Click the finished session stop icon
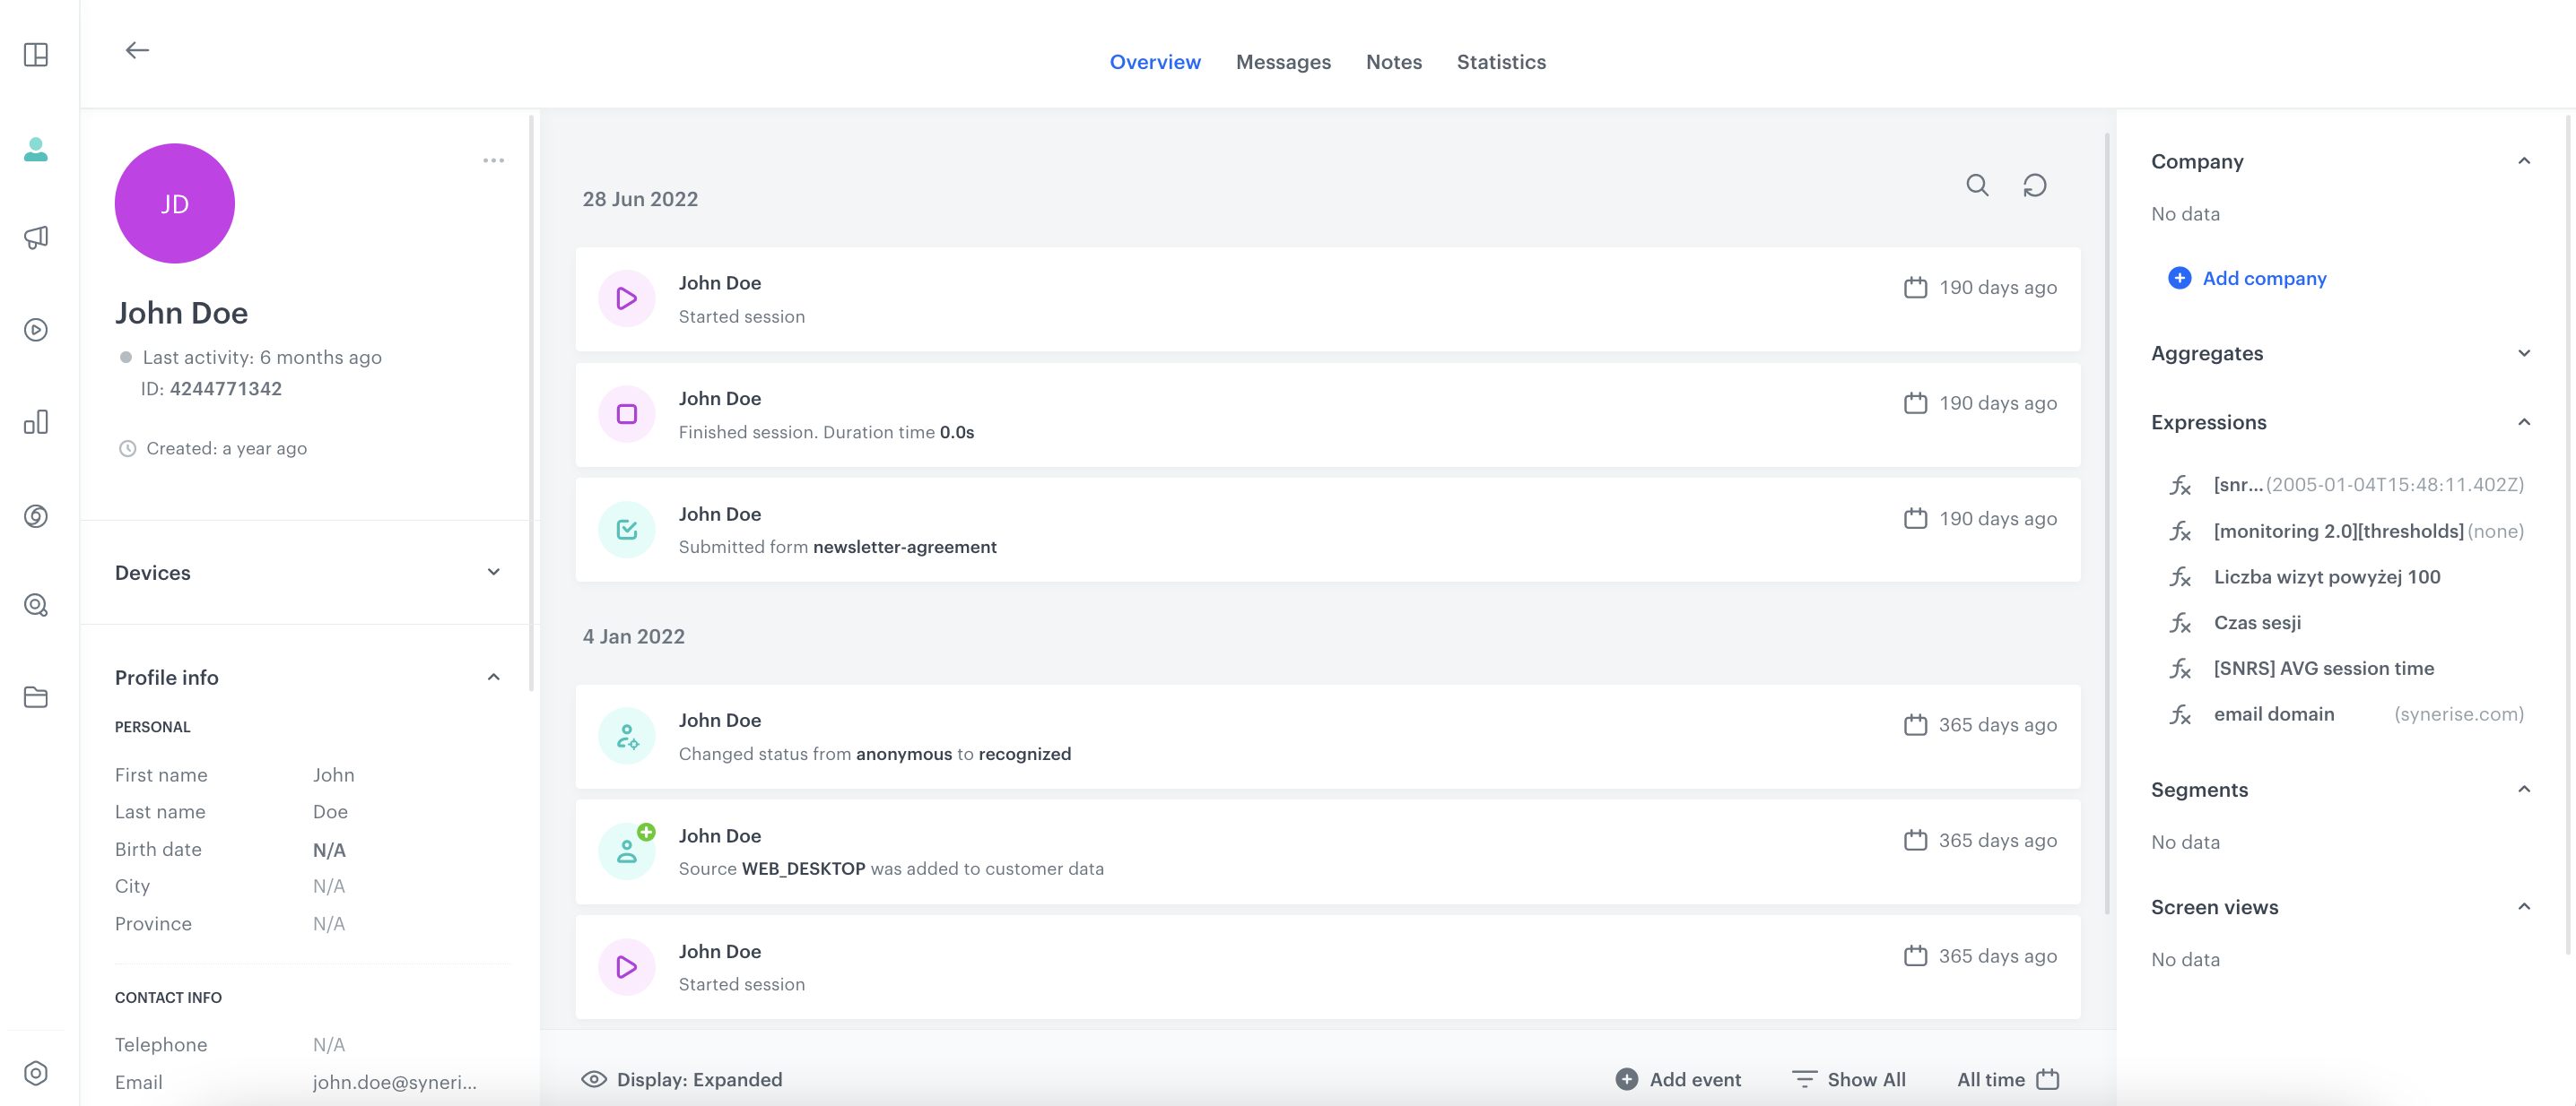 (x=628, y=413)
